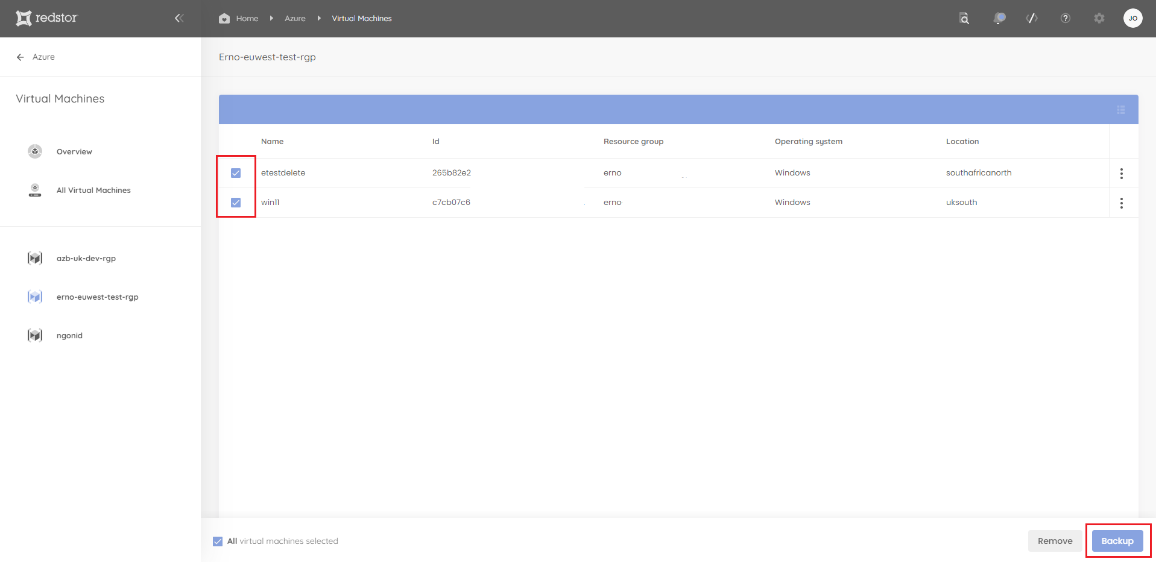Click the uksouth location cell
The height and width of the screenshot is (562, 1156).
(x=961, y=203)
